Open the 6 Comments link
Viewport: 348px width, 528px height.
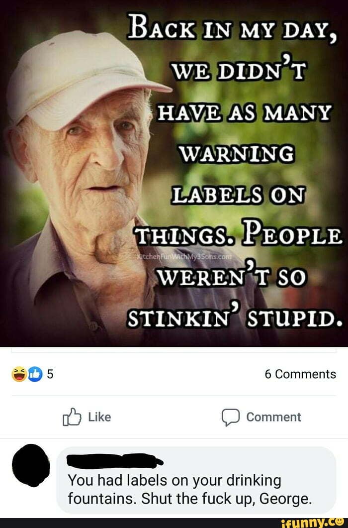point(300,374)
